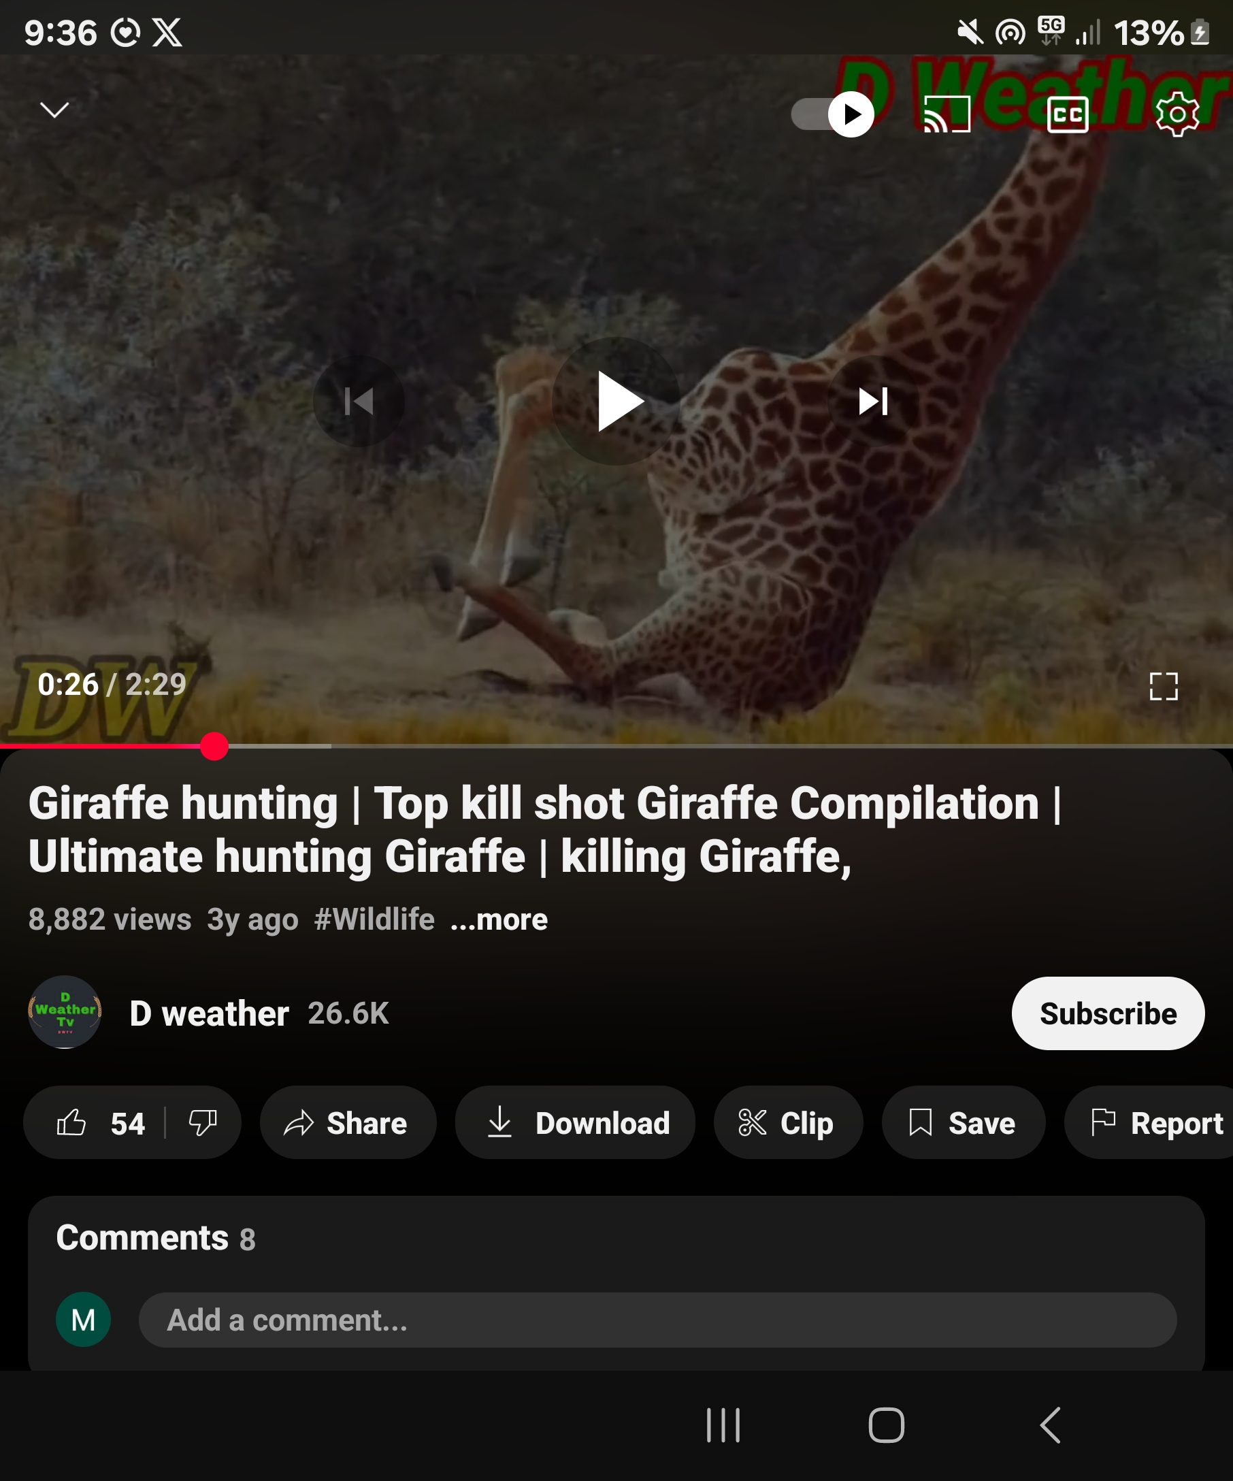Expand description with ...more
This screenshot has height=1481, width=1233.
(x=499, y=919)
